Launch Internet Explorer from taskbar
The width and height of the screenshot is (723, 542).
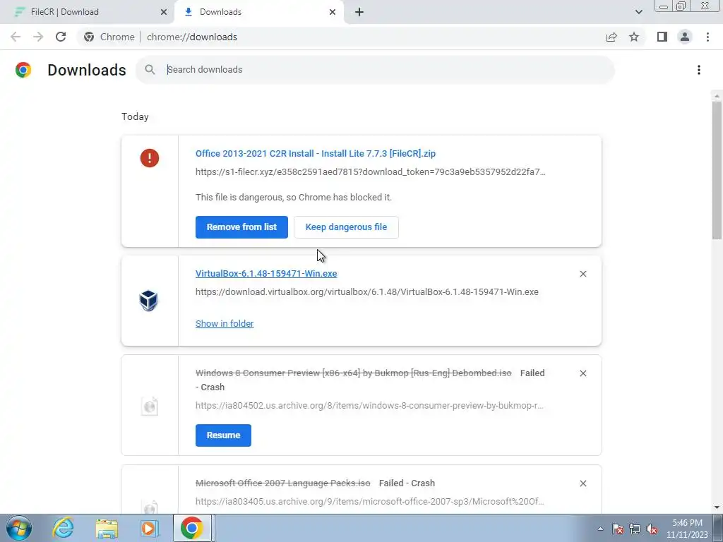63,528
